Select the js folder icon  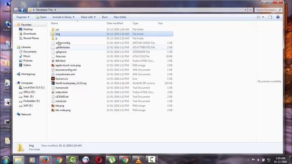pos(53,38)
